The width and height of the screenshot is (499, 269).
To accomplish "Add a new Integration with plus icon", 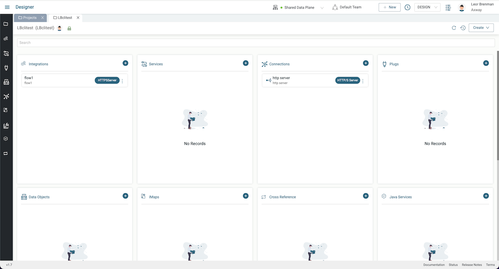I will [x=125, y=63].
